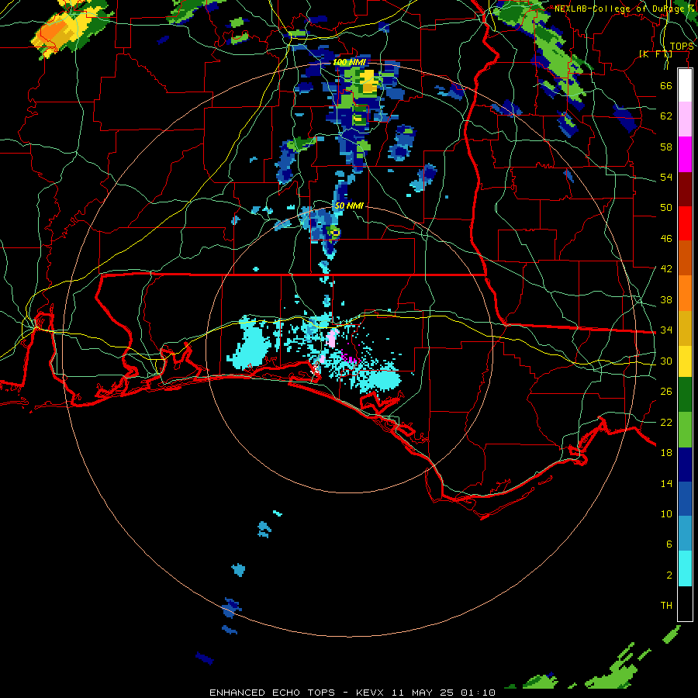Click the yellow echo core below the 100 NMI label
This screenshot has height=698, width=698.
369,81
